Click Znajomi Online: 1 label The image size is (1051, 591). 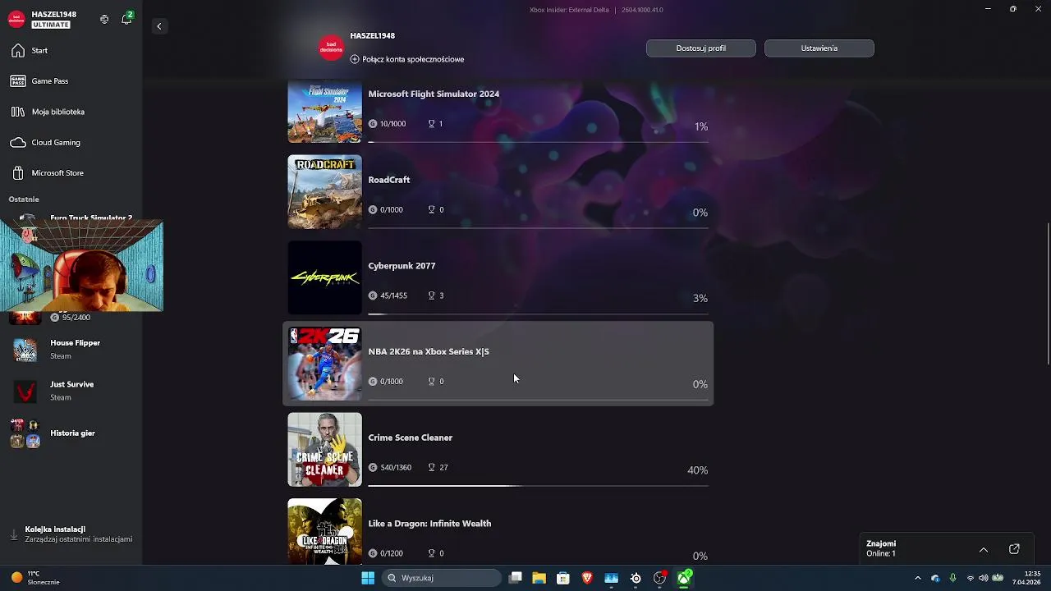pos(881,548)
